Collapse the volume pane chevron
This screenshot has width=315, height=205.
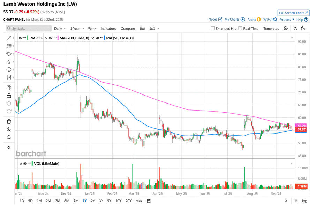[x=292, y=164]
